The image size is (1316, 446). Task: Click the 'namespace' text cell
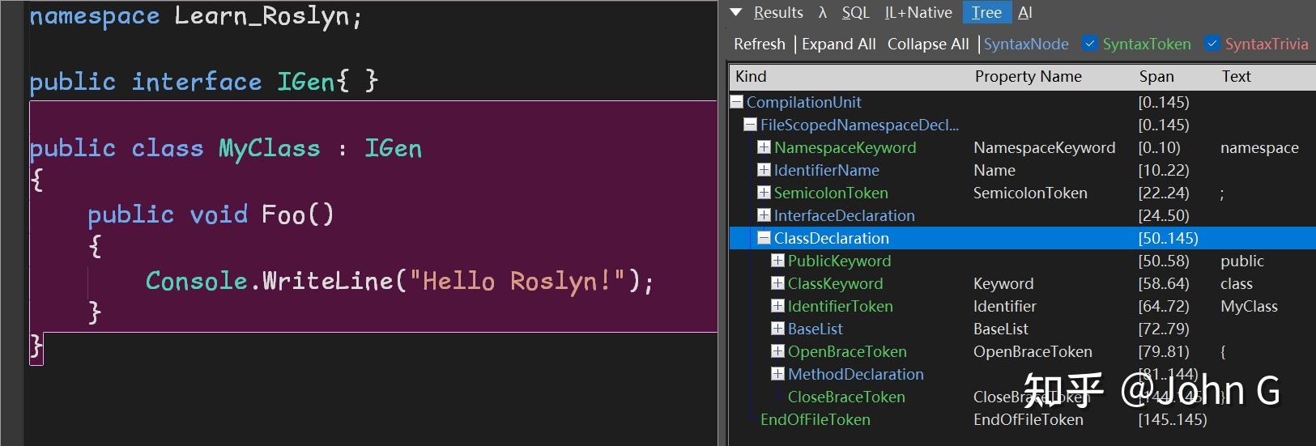pos(1259,147)
